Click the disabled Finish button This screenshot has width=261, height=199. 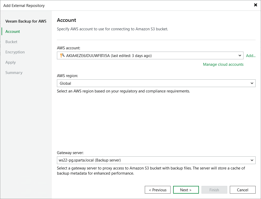coord(214,190)
